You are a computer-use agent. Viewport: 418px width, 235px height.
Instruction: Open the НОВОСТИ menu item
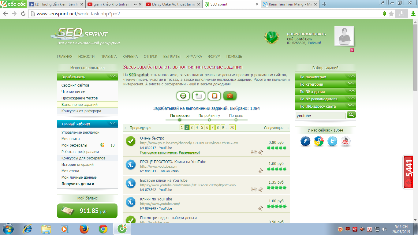[x=86, y=56]
